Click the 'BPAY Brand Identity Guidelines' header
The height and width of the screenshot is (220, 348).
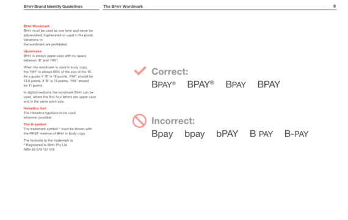pyautogui.click(x=53, y=7)
